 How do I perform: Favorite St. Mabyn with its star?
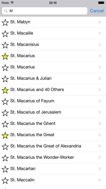click(x=5, y=23)
